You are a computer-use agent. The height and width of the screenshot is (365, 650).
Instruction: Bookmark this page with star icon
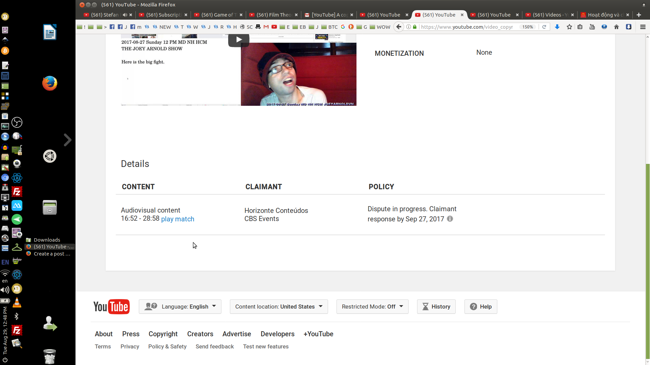click(x=569, y=27)
